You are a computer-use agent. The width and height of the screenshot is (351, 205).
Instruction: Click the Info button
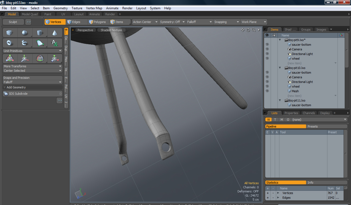pyautogui.click(x=327, y=183)
